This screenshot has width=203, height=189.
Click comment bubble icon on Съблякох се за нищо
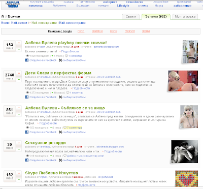point(65,128)
